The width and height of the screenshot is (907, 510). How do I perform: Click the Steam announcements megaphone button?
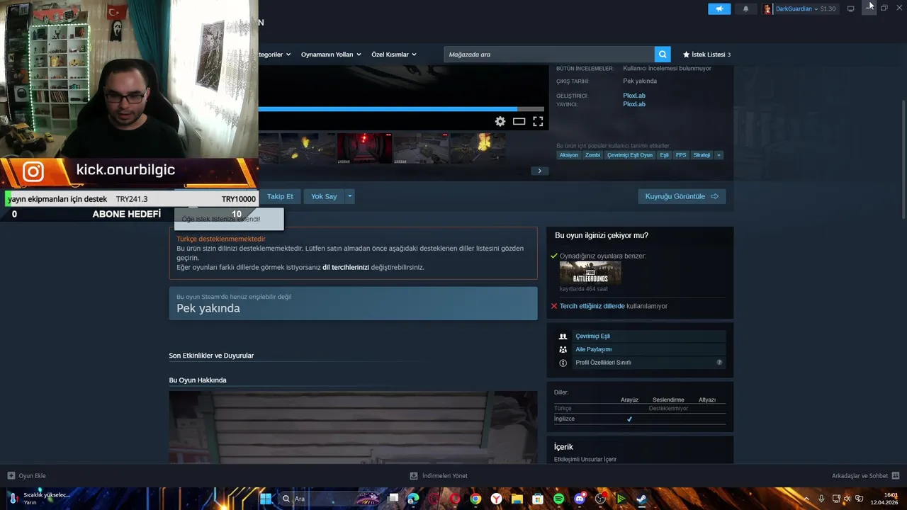tap(719, 8)
